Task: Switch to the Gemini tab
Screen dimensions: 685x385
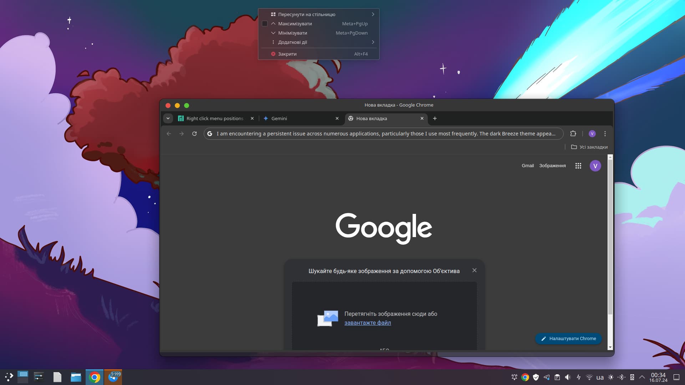Action: point(279,118)
